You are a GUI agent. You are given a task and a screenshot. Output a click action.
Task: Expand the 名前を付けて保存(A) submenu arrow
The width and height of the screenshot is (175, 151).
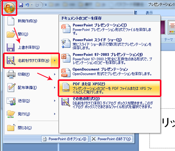(x=55, y=61)
